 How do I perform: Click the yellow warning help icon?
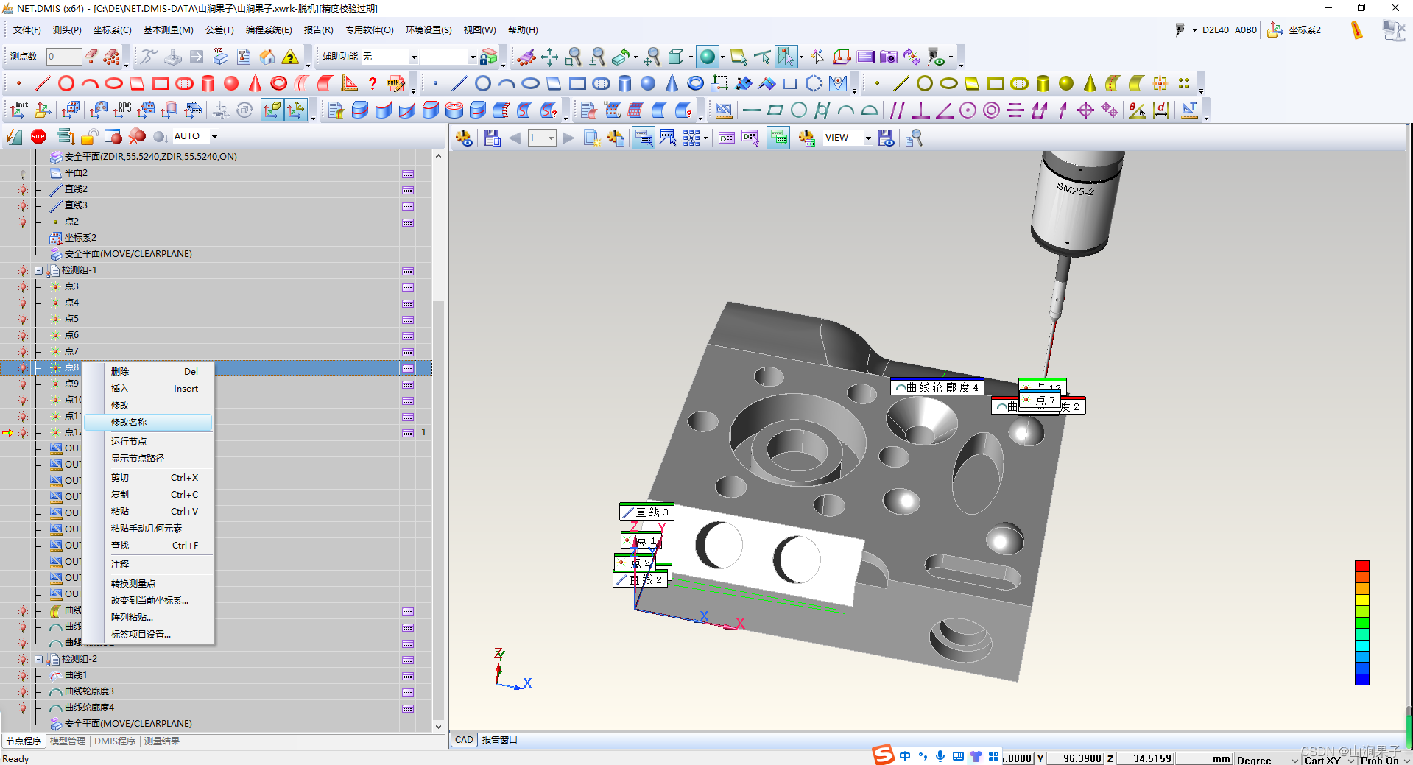click(x=291, y=57)
